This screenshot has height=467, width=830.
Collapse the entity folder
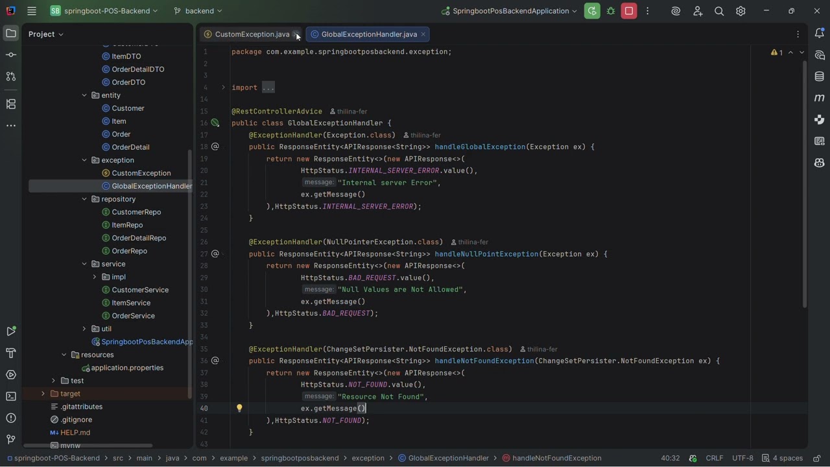pyautogui.click(x=84, y=95)
